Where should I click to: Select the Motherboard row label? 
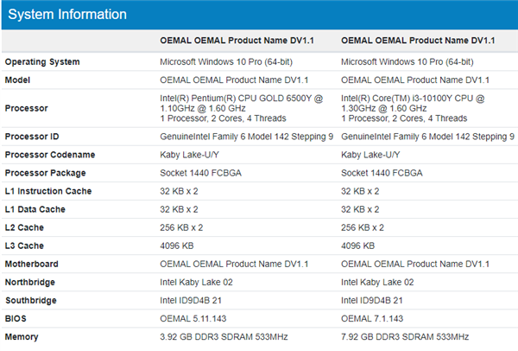[33, 263]
